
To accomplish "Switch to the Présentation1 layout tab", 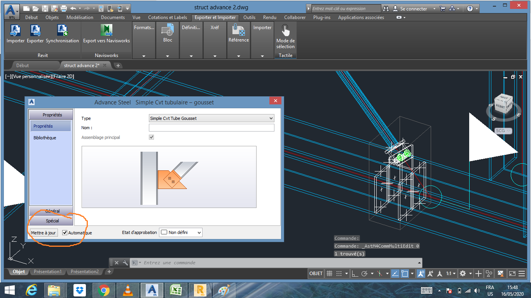I will pyautogui.click(x=47, y=272).
